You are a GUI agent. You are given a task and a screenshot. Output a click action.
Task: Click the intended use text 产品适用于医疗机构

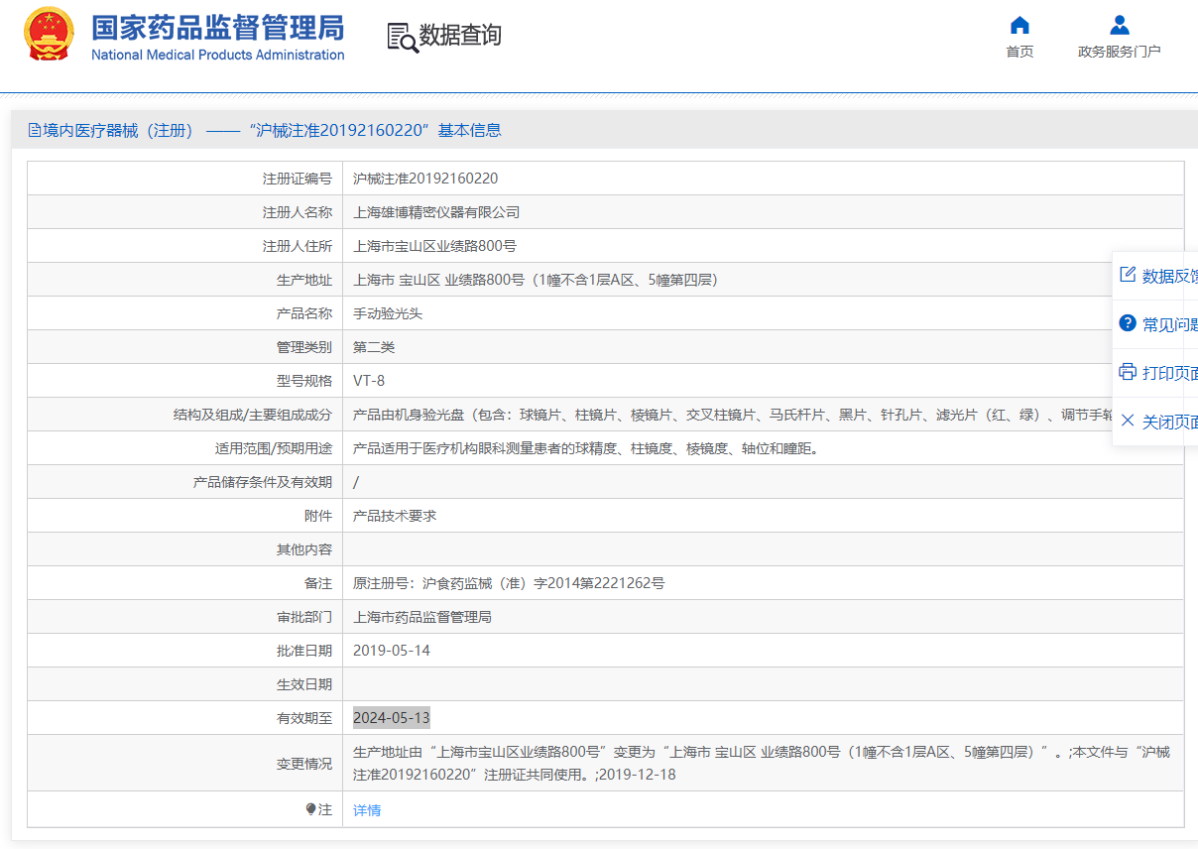[x=586, y=448]
